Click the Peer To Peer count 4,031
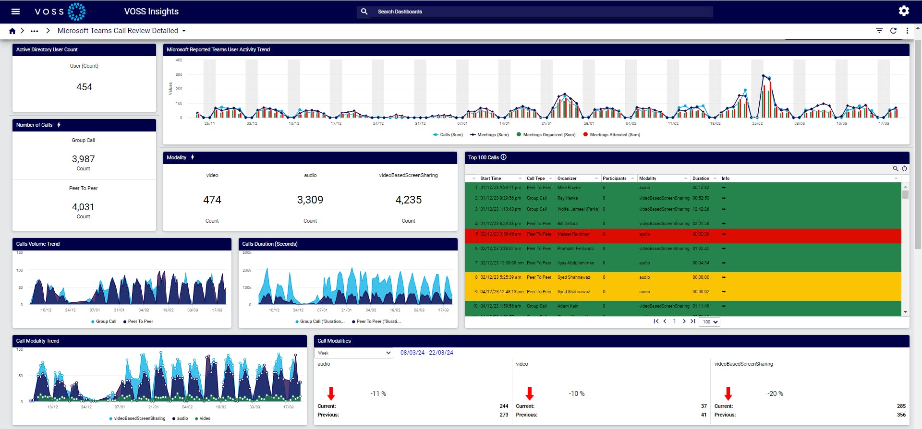 [84, 207]
